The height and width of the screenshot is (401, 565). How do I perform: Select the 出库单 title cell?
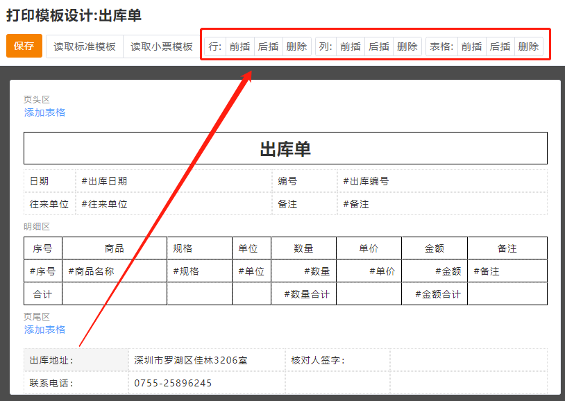pyautogui.click(x=285, y=148)
